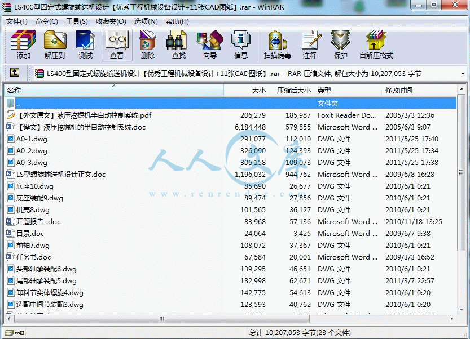Click the Word icon of 【译文】 document
Viewport: 470px width, 339px height.
pyautogui.click(x=11, y=127)
